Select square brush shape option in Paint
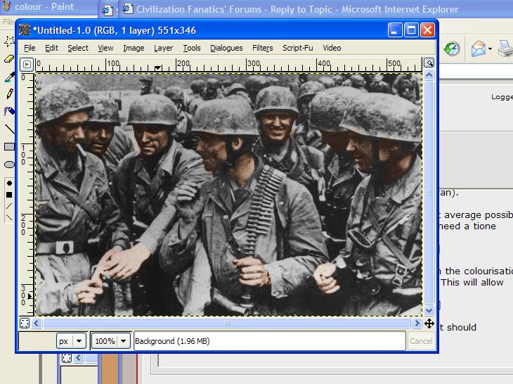Screen dimensions: 513x384 pyautogui.click(x=9, y=195)
